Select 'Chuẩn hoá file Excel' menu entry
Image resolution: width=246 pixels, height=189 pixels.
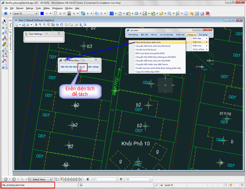coord(146,49)
